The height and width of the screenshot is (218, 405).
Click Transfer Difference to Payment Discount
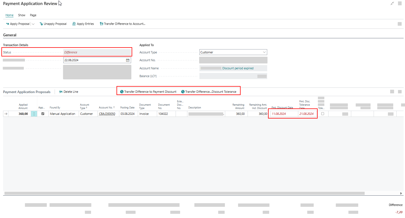point(148,92)
